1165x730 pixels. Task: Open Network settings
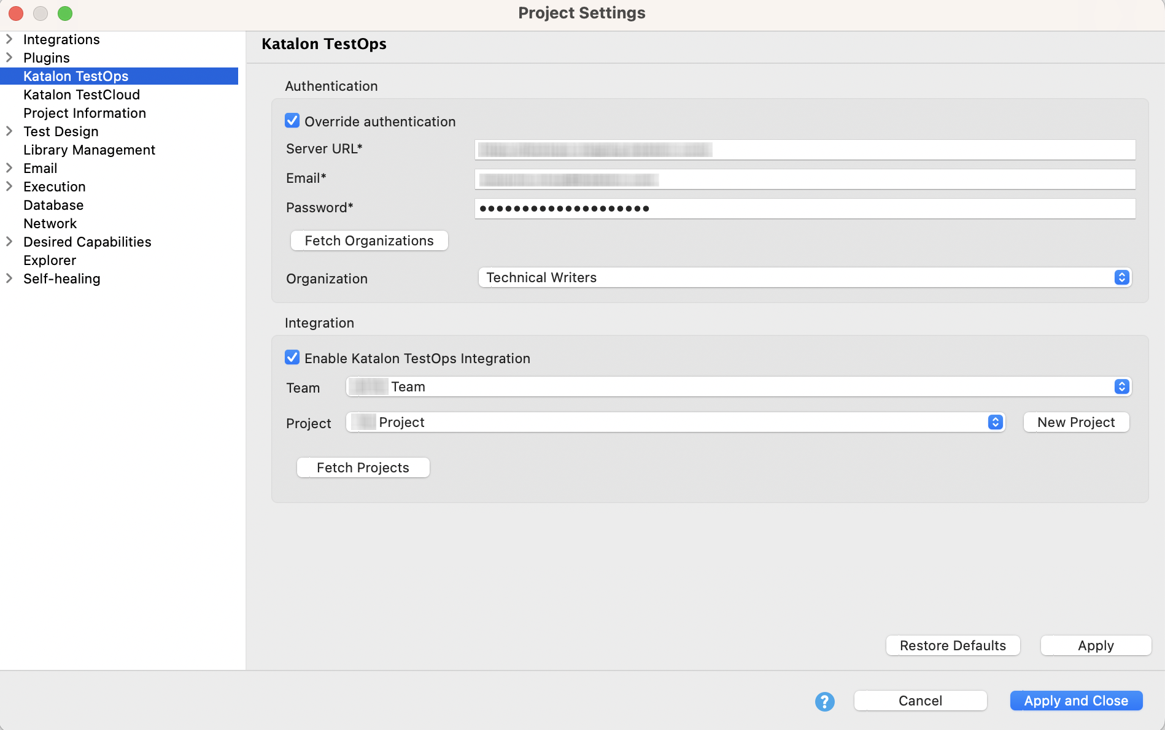pyautogui.click(x=50, y=223)
